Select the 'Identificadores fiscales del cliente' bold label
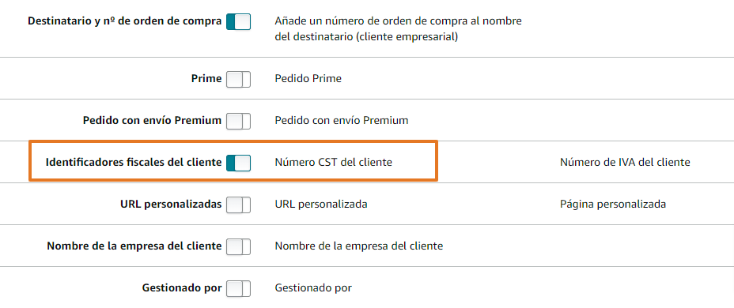734x308 pixels. [134, 162]
